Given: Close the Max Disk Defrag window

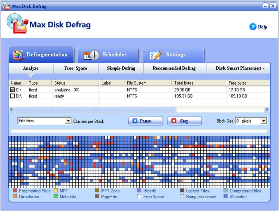Looking at the screenshot, I should [x=273, y=6].
